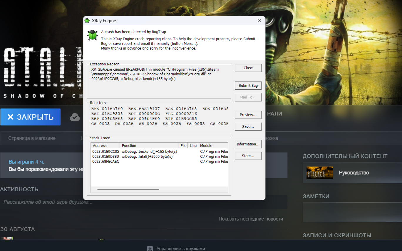The height and width of the screenshot is (251, 402).
Task: Sort the stack trace by the Address column
Action: [x=105, y=145]
